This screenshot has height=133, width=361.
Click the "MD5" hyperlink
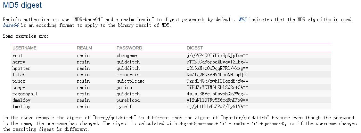point(242,19)
